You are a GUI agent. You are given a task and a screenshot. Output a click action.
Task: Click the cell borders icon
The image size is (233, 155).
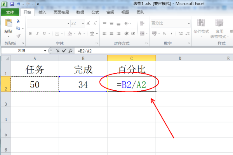click(57, 34)
